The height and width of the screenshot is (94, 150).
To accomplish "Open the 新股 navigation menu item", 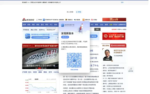I will tap(29, 25).
